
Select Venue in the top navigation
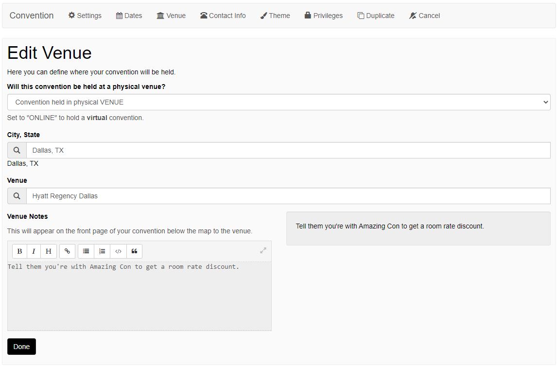click(171, 16)
